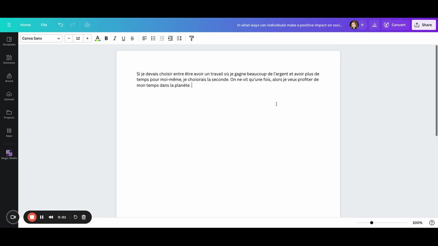Click the zoom slider handle
Image resolution: width=438 pixels, height=246 pixels.
pos(372,223)
